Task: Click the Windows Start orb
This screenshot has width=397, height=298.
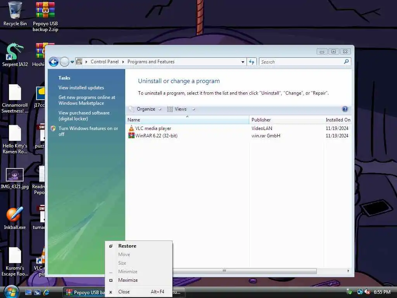Action: (10, 292)
